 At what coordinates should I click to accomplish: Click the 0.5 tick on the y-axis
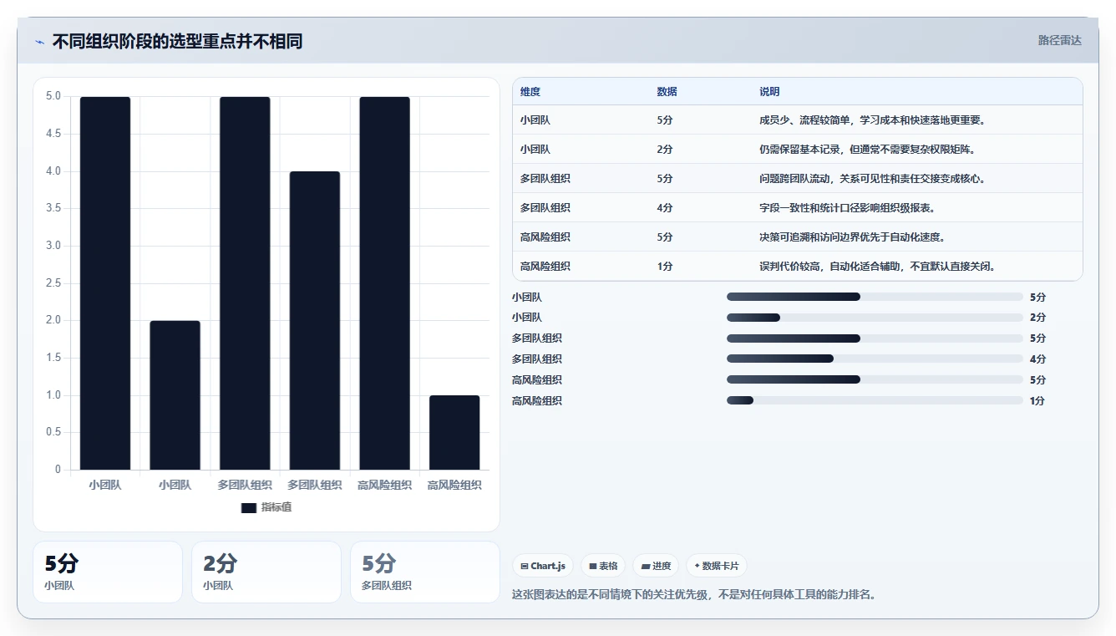coord(53,432)
